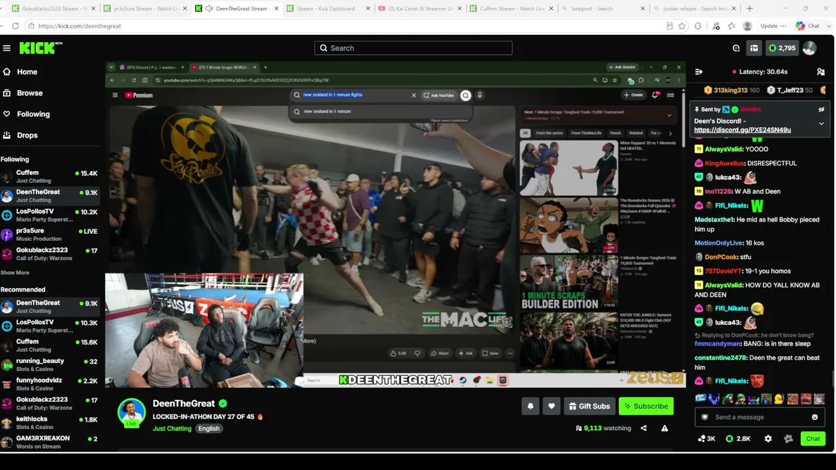Switch to the pr3s5ure Stream browser tab

point(146,8)
